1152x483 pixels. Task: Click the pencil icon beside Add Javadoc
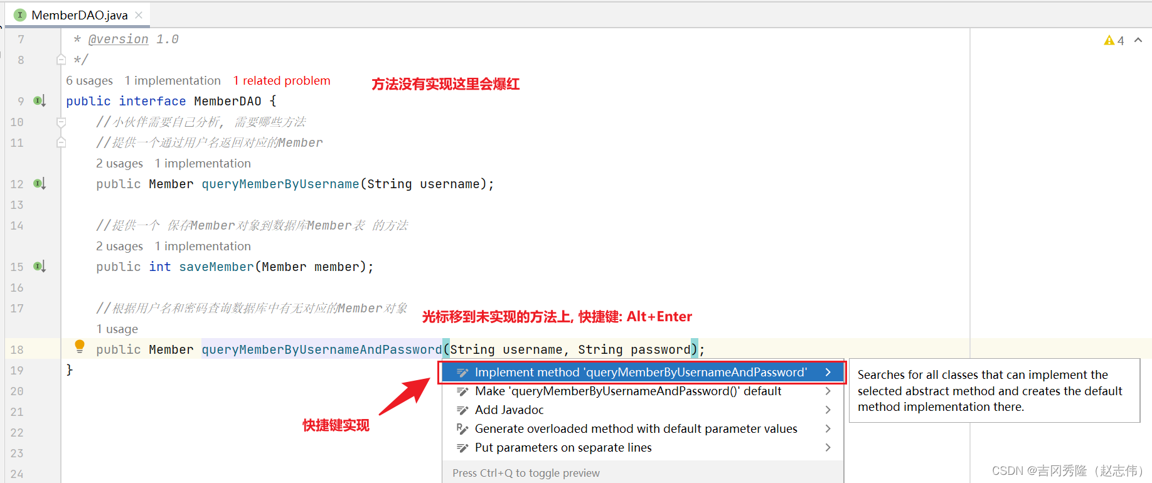pyautogui.click(x=462, y=410)
